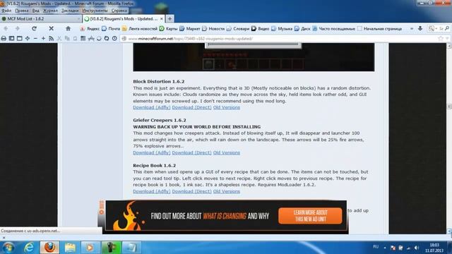Open URL bar history dropdown arrow
The width and height of the screenshot is (452, 254).
click(447, 39)
